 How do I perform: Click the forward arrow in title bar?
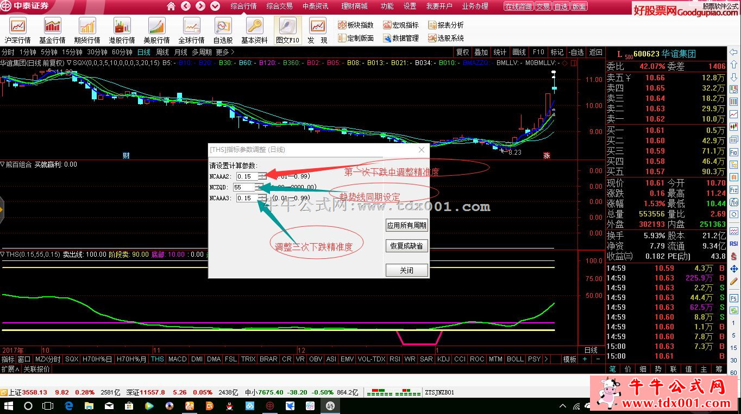tap(200, 7)
